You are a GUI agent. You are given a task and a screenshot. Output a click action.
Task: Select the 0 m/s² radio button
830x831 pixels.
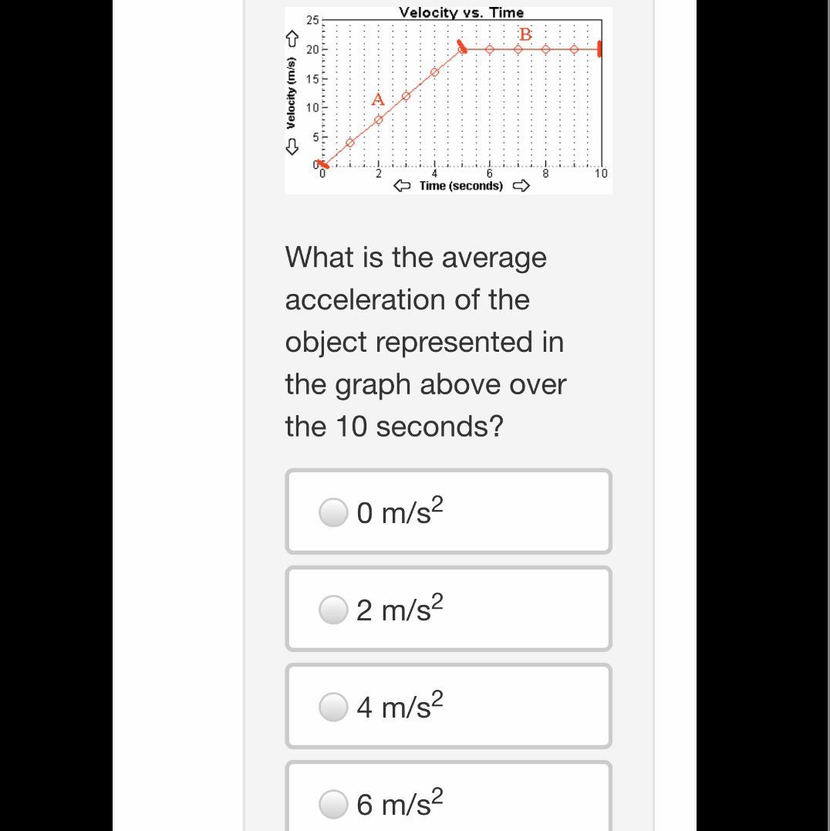click(x=333, y=512)
